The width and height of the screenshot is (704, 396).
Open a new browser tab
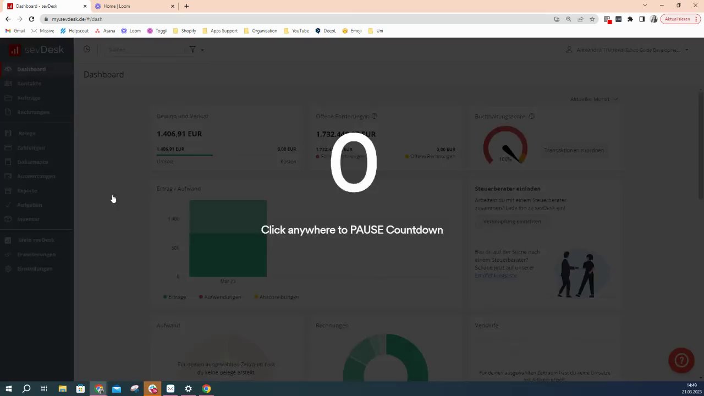pos(186,6)
